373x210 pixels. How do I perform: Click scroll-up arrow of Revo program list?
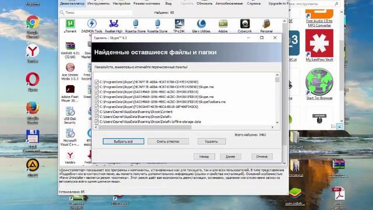coord(284,21)
